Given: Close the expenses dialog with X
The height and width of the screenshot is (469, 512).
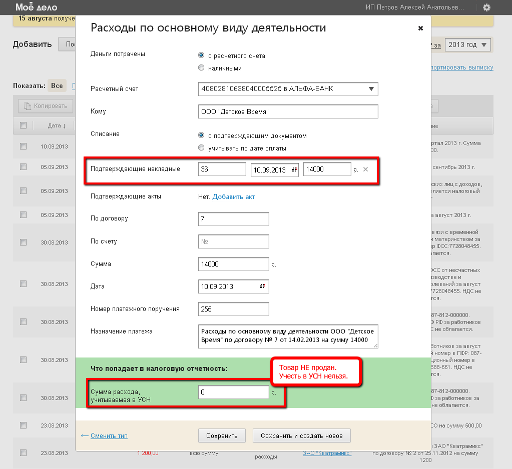Looking at the screenshot, I should (x=420, y=28).
